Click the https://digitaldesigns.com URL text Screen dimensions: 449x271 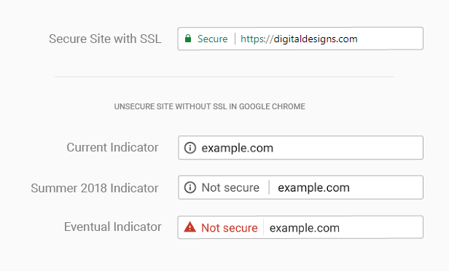pyautogui.click(x=299, y=39)
